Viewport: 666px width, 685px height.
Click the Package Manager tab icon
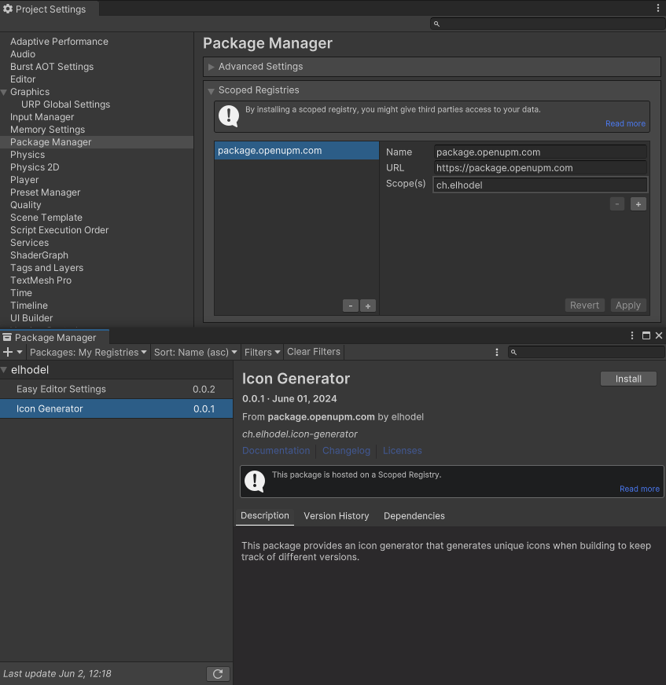click(7, 337)
